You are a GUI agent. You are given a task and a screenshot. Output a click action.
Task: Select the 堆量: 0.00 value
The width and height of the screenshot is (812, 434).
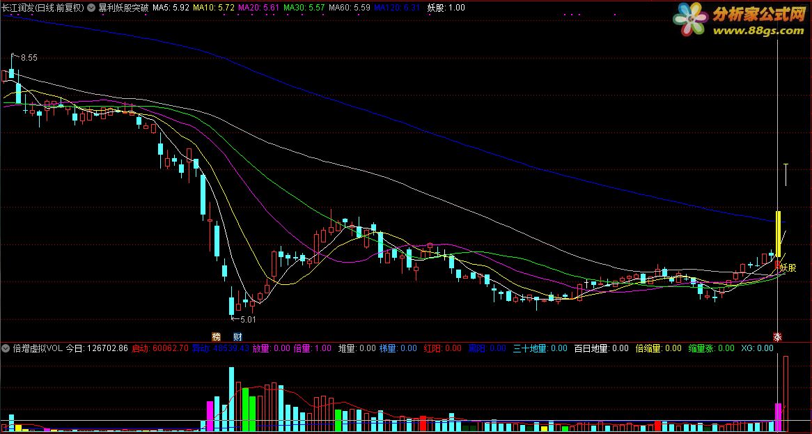coord(357,348)
